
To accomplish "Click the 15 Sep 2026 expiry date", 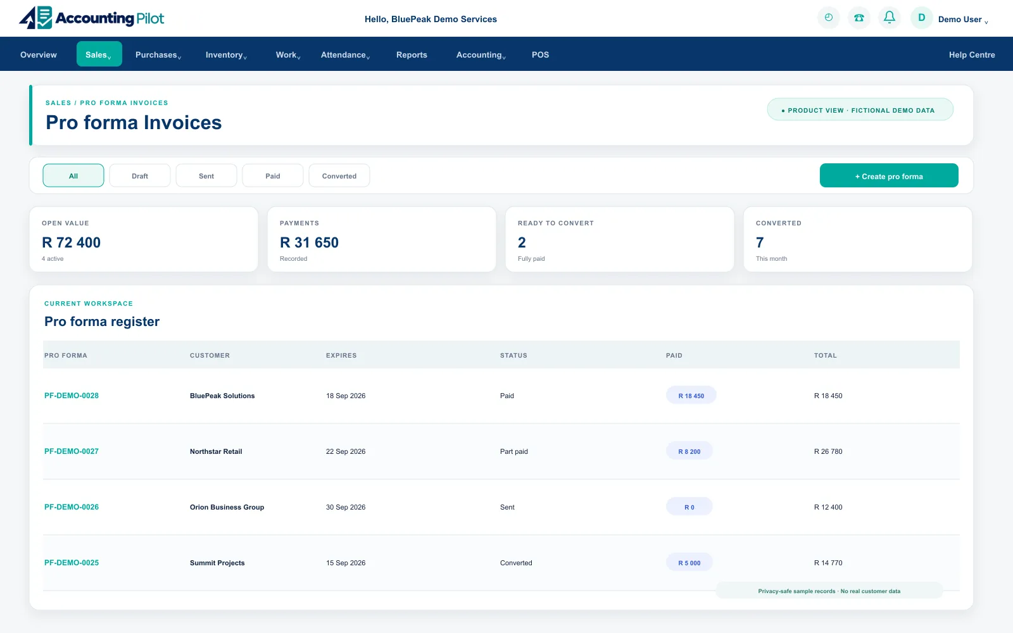I will point(346,563).
